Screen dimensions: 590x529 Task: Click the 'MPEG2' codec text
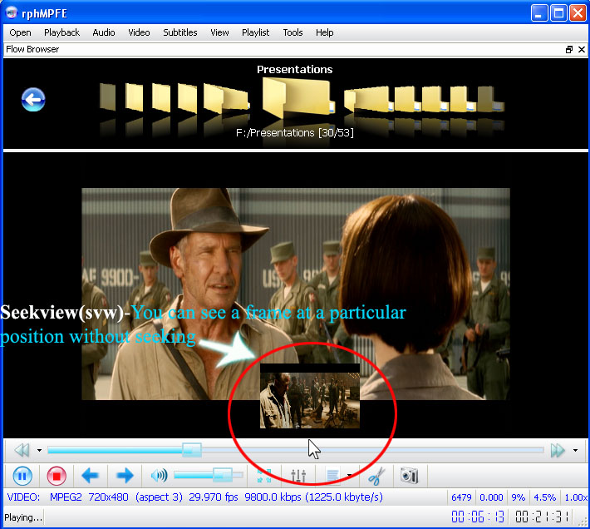[66, 497]
